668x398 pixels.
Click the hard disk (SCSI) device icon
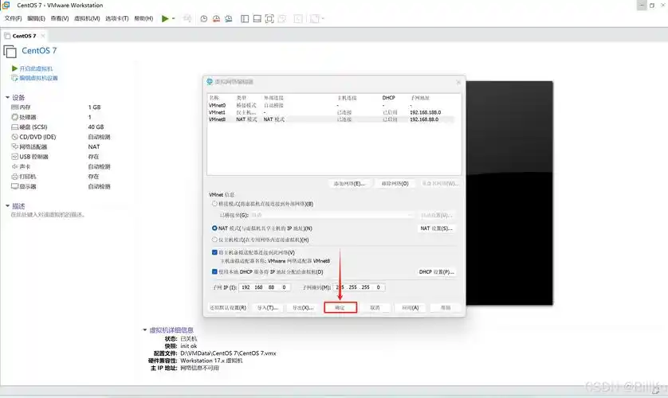tap(14, 127)
